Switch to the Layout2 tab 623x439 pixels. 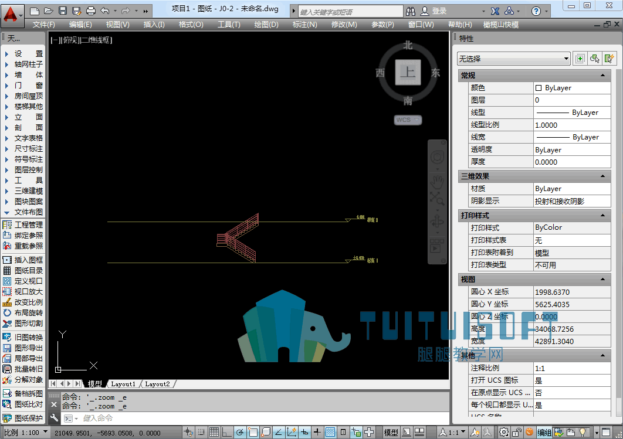pyautogui.click(x=157, y=384)
